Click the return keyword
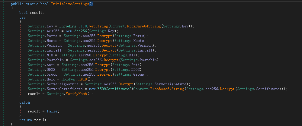302x126 pixels. (26, 120)
